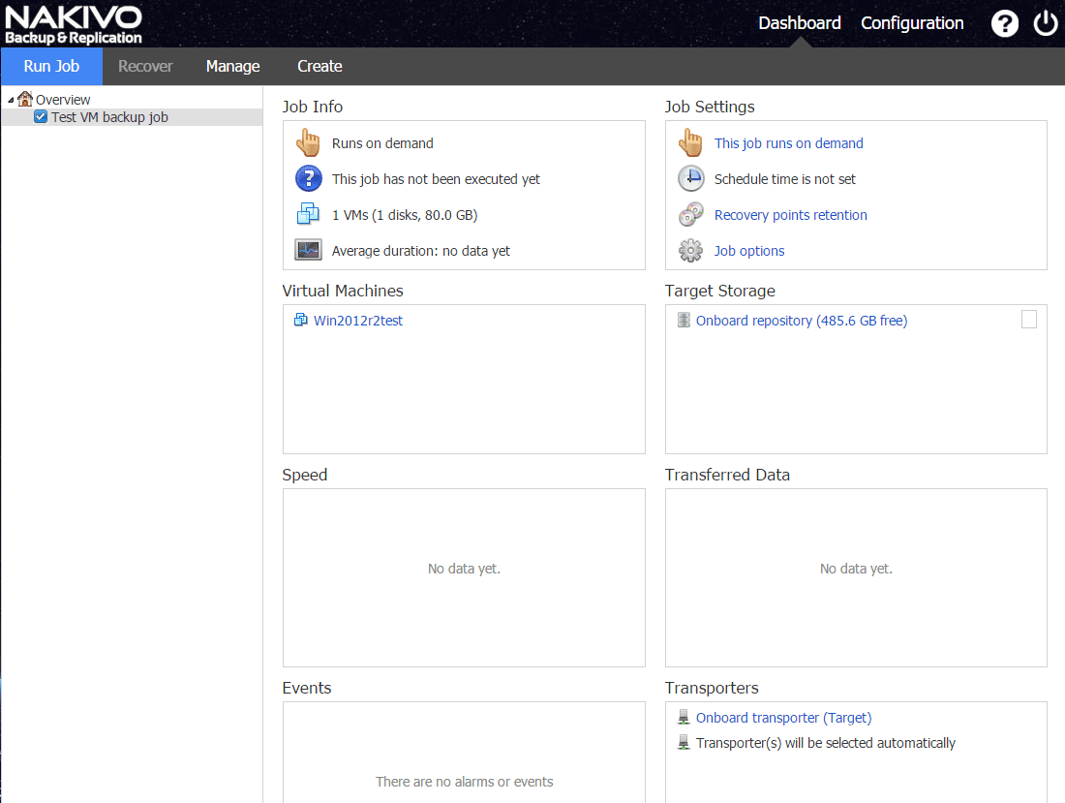Viewport: 1065px width, 803px height.
Task: Click the Win2012r2test VM icon
Action: pyautogui.click(x=301, y=321)
